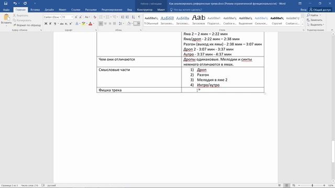Align text left
This screenshot has height=188, width=335.
[x=100, y=23]
